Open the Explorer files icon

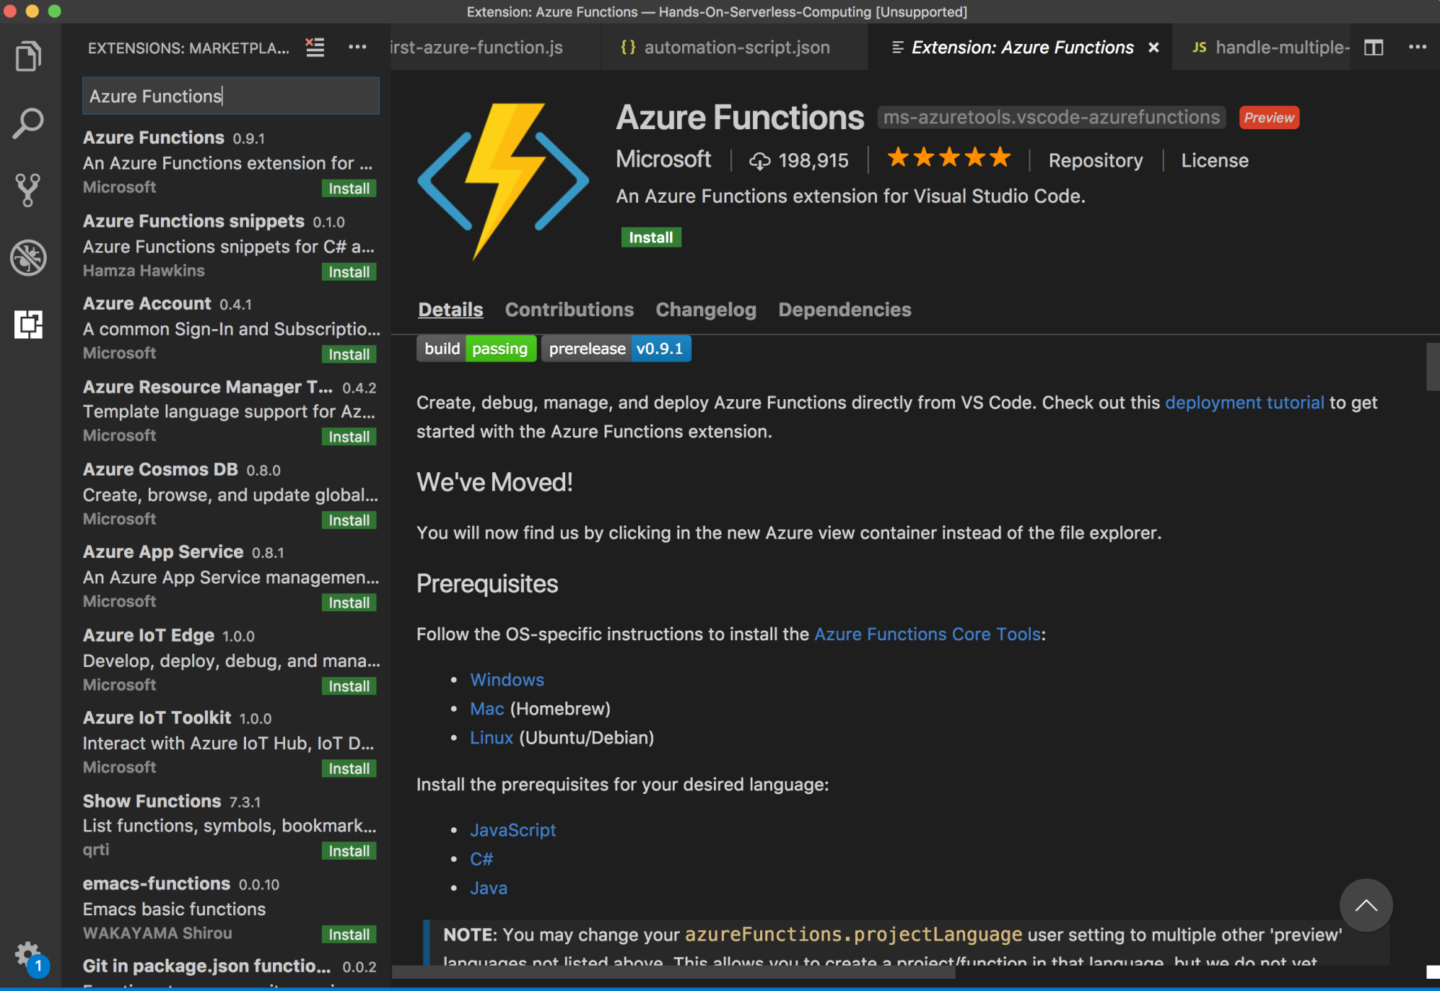29,56
